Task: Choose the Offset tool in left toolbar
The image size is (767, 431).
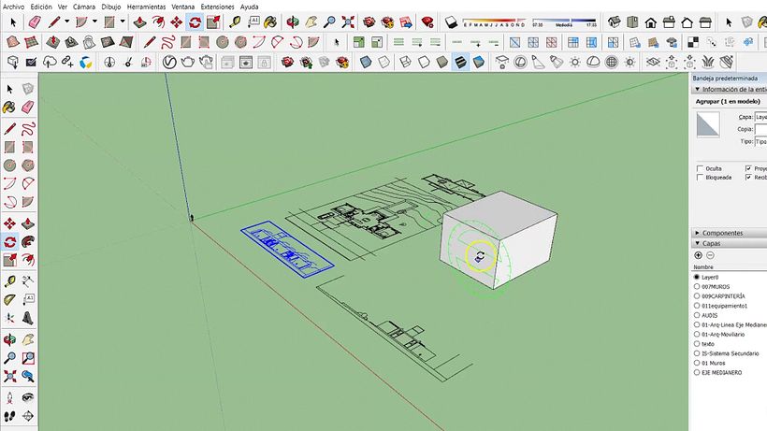Action: (28, 260)
